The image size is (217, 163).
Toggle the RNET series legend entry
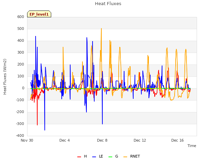pyautogui.click(x=132, y=156)
